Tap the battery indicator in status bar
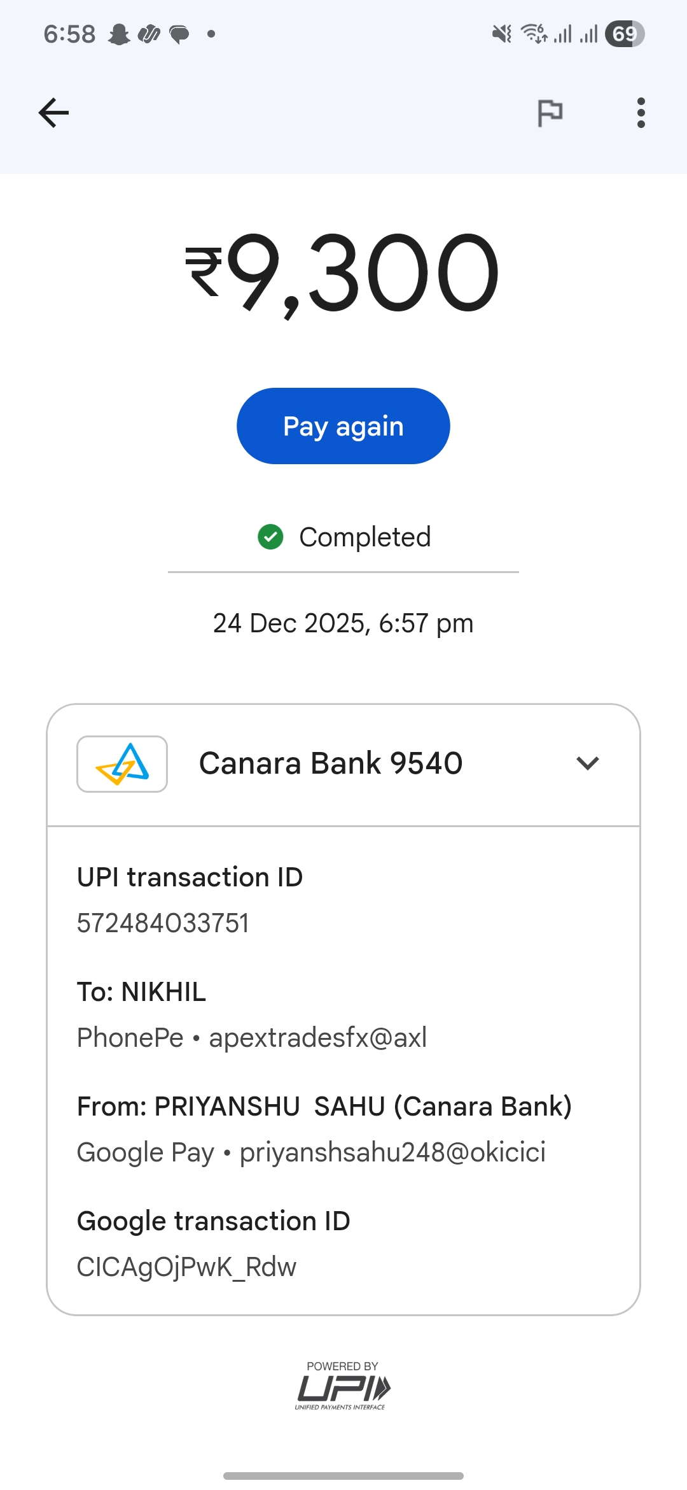The width and height of the screenshot is (687, 1490). (625, 34)
